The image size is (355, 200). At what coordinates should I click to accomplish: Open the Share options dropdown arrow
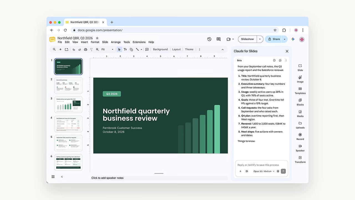click(285, 39)
